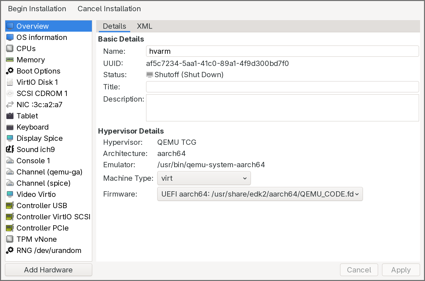This screenshot has height=281, width=425.
Task: Select the Overview monitor icon
Action: click(x=10, y=26)
